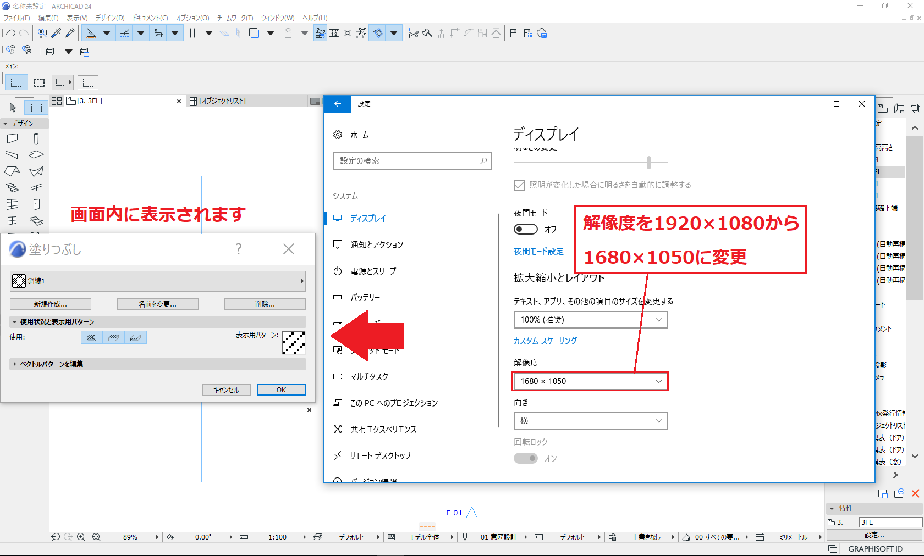Open the 1680 × 1050 resolution dropdown
This screenshot has height=556, width=924.
[x=590, y=381]
